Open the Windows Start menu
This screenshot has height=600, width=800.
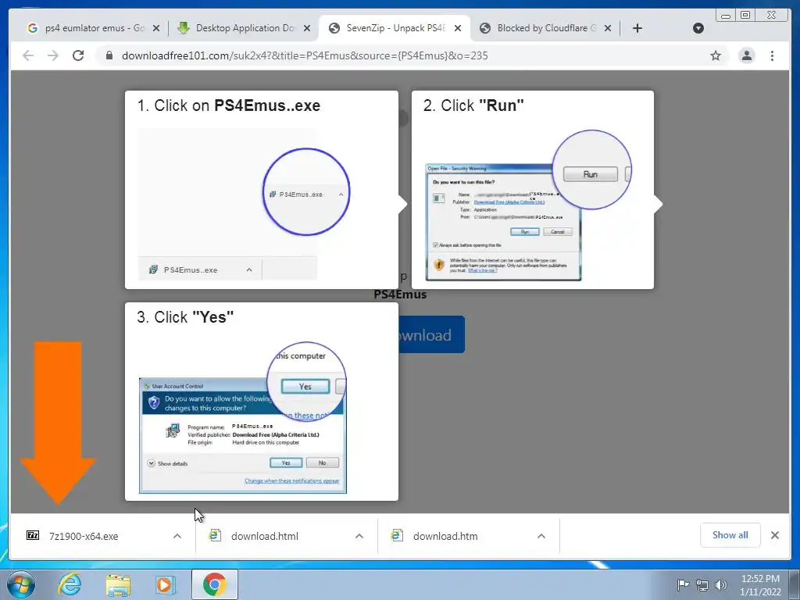click(x=21, y=584)
